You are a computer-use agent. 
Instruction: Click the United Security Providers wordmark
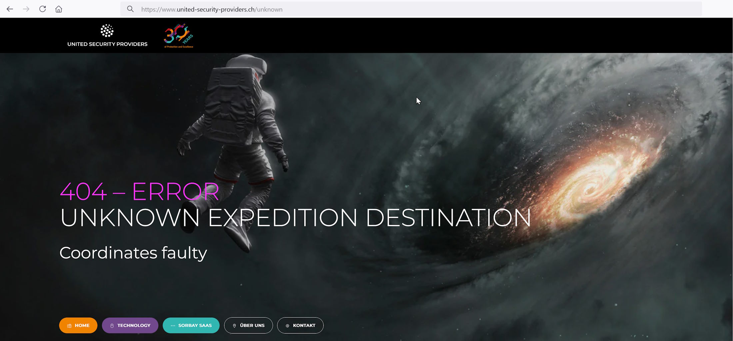107,44
